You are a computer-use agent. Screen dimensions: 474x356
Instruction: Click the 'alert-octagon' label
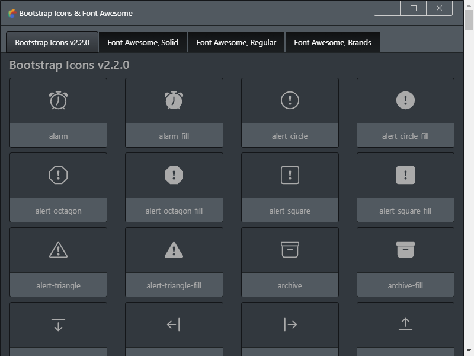click(x=58, y=211)
